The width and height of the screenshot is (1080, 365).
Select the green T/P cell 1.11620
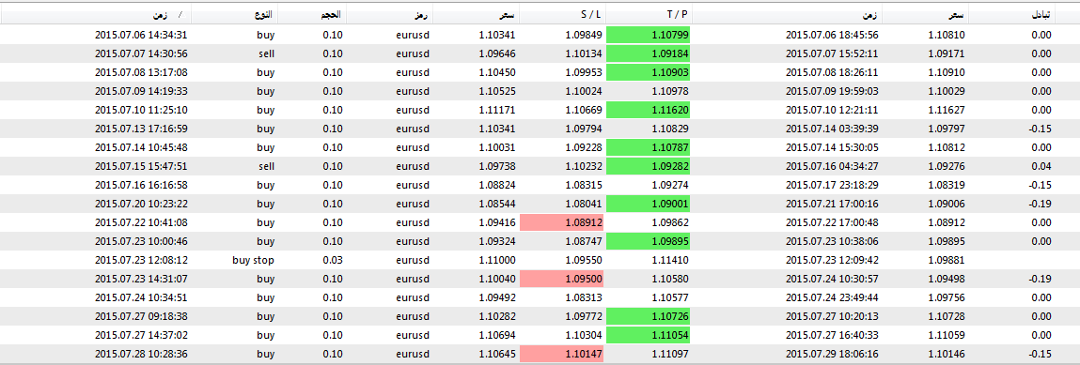(x=648, y=110)
